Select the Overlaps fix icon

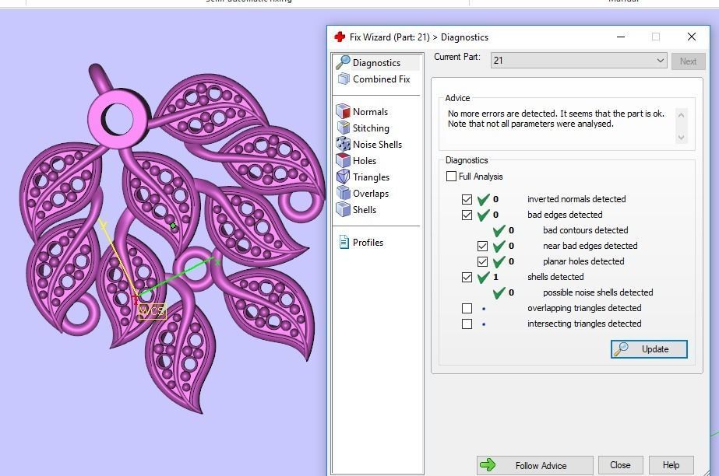click(x=343, y=193)
